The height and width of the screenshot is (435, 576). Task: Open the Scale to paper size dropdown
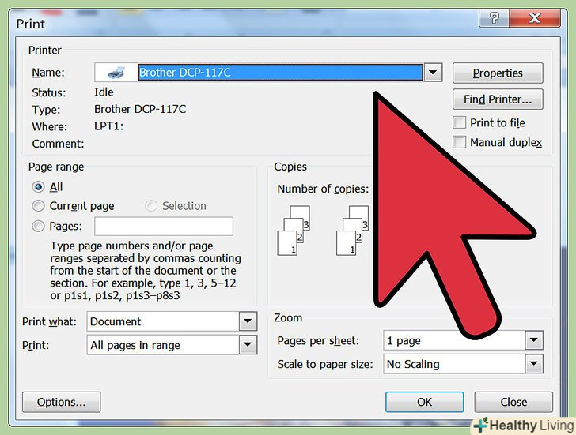[x=534, y=364]
